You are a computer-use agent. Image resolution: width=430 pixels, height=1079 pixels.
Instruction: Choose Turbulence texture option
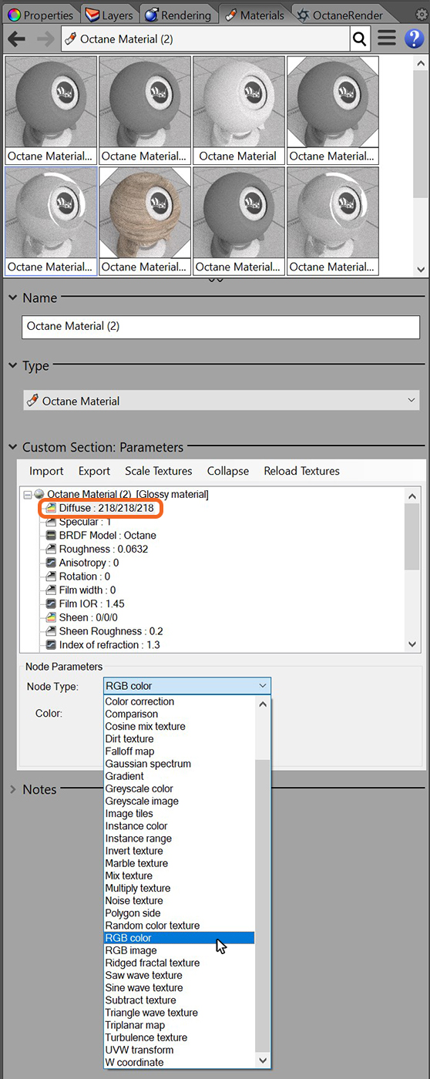[146, 1037]
